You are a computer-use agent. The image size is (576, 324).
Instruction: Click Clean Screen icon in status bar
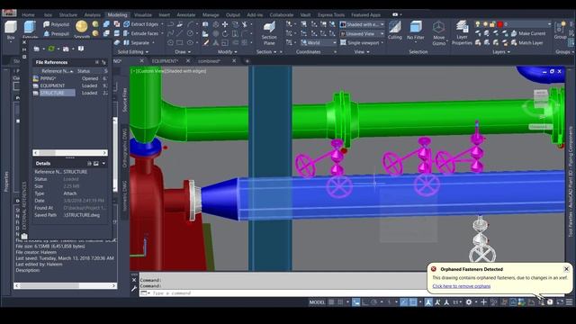(560, 302)
